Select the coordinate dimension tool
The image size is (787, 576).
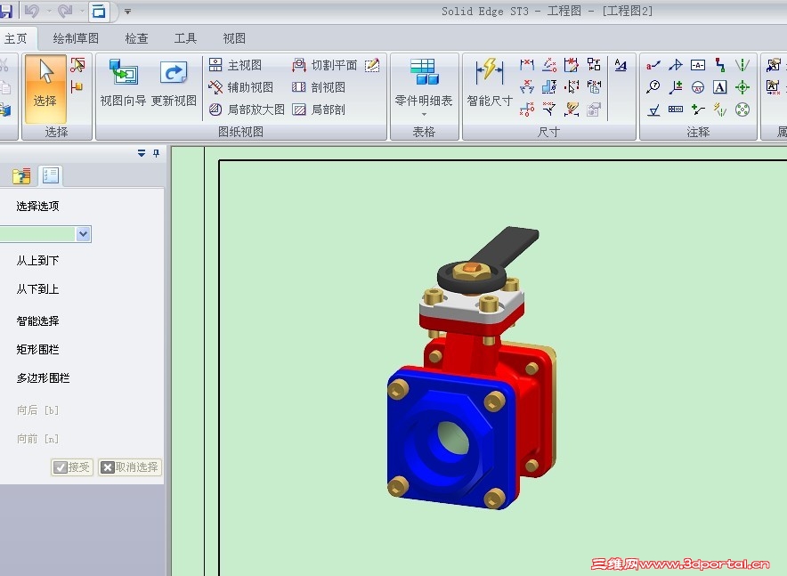point(526,109)
